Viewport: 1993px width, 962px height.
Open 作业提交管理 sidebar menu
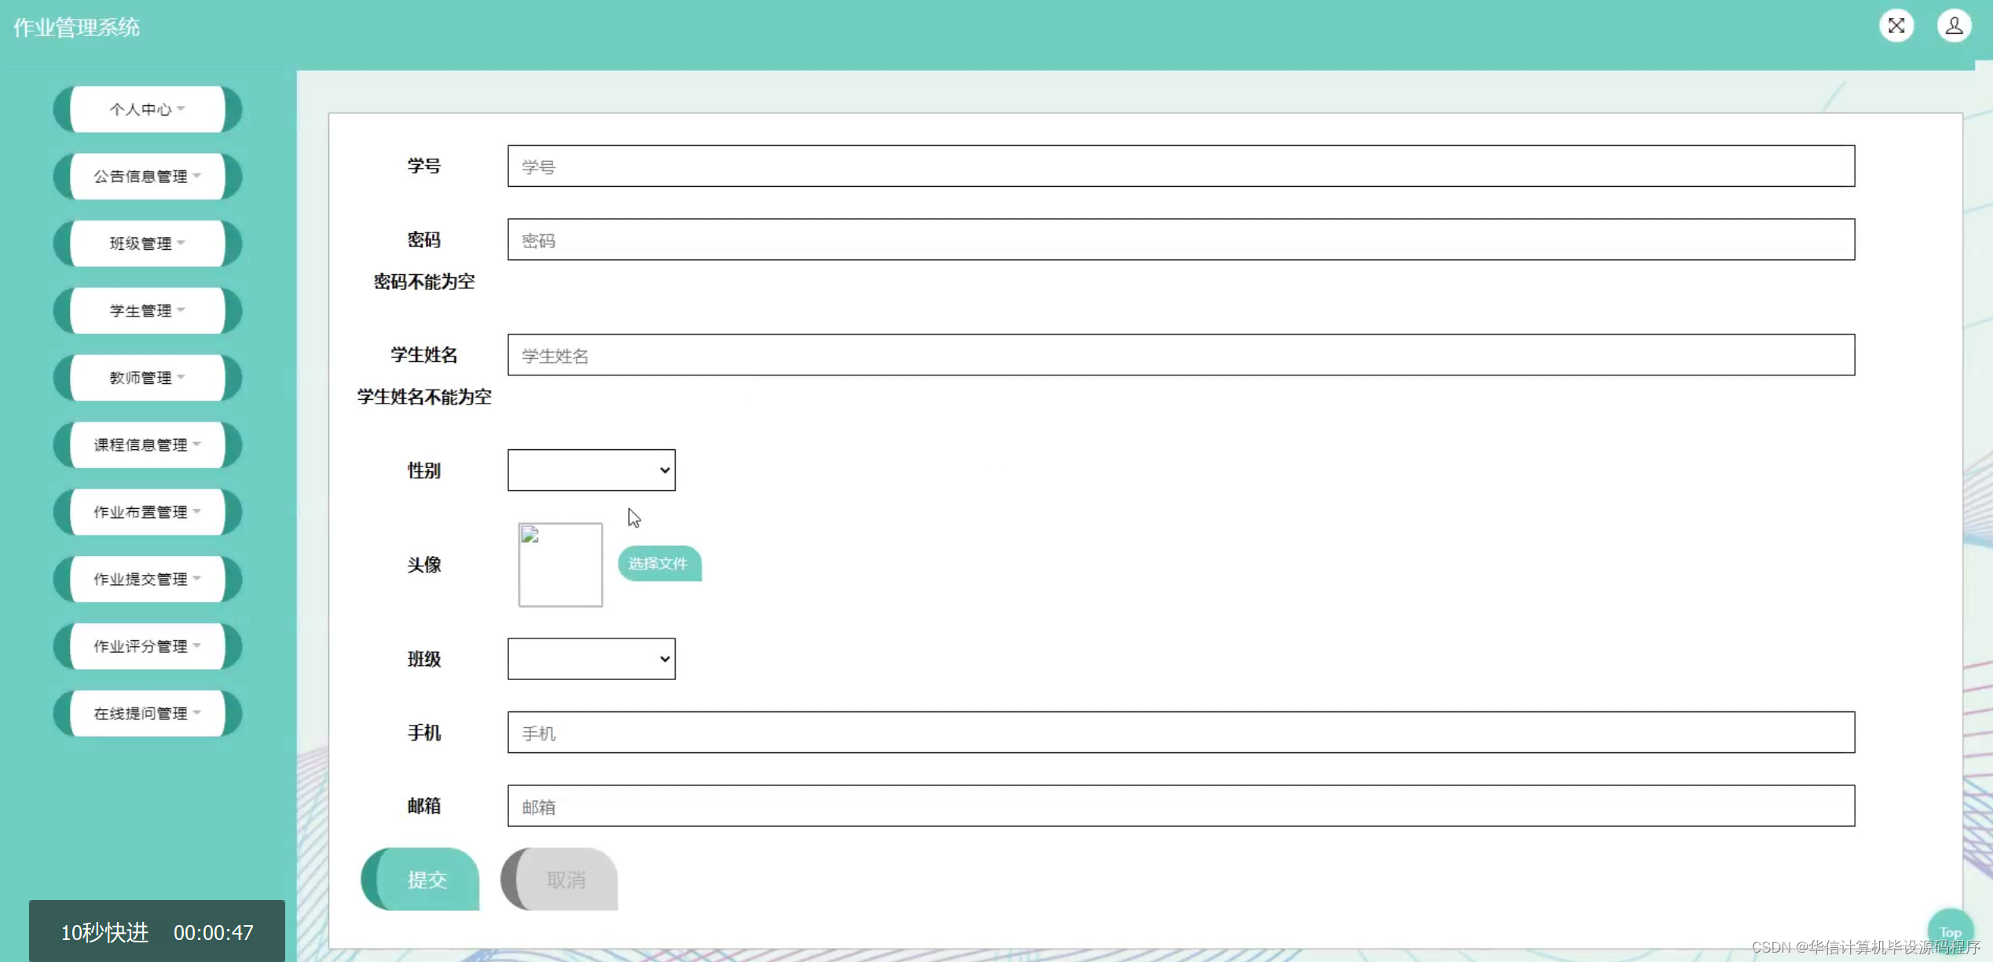147,579
